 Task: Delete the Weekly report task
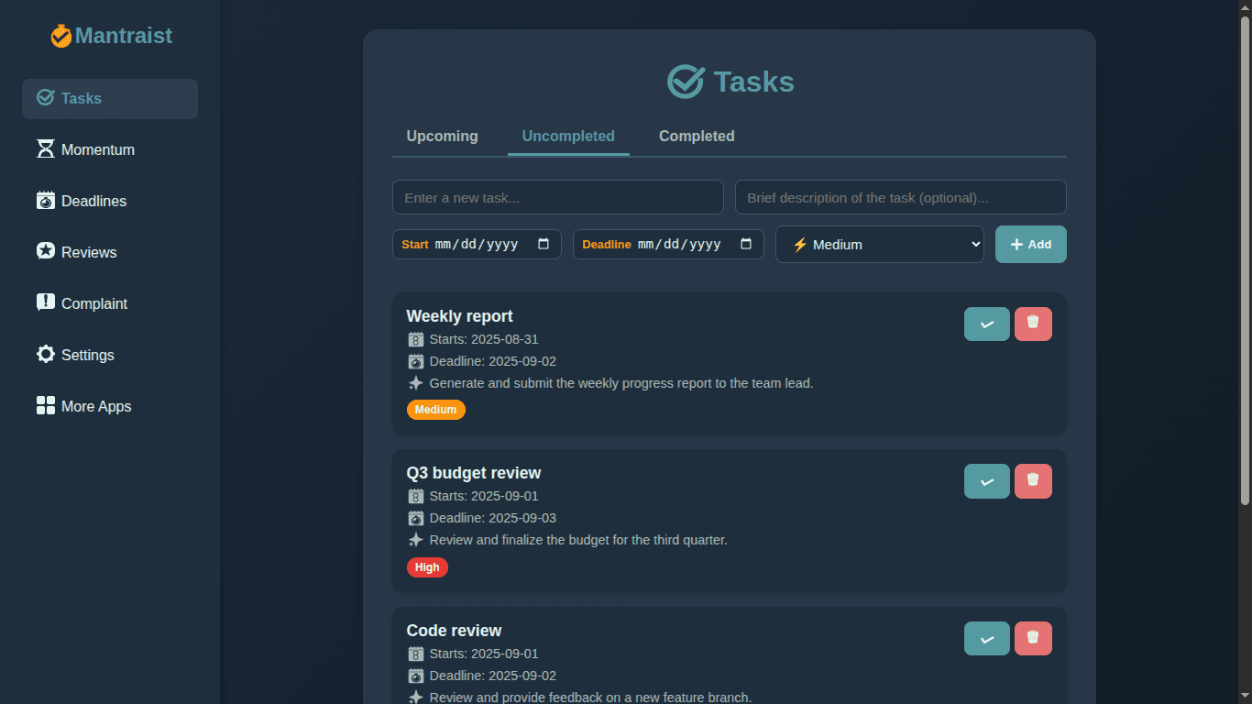coord(1033,324)
